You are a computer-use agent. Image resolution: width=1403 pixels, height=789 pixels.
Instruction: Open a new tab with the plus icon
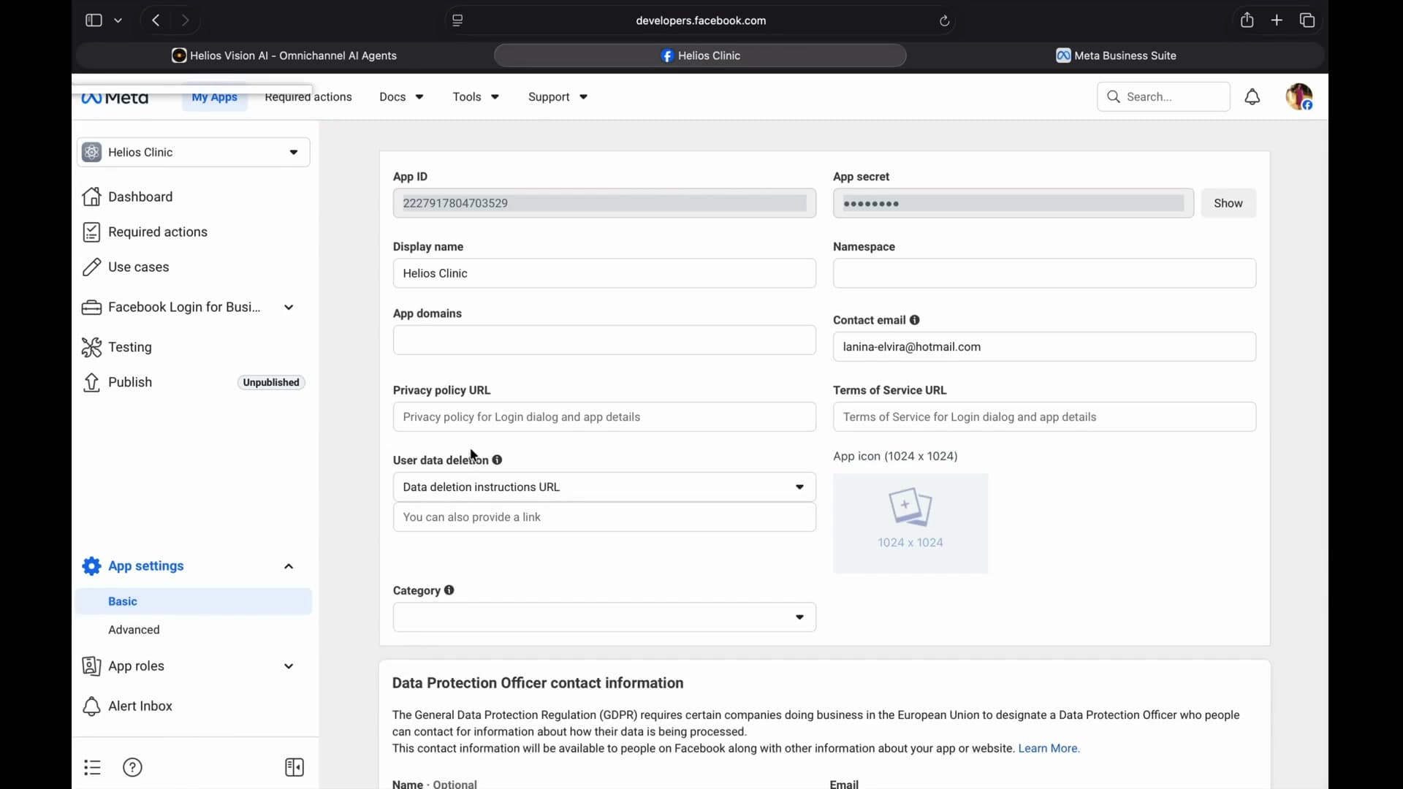tap(1277, 20)
